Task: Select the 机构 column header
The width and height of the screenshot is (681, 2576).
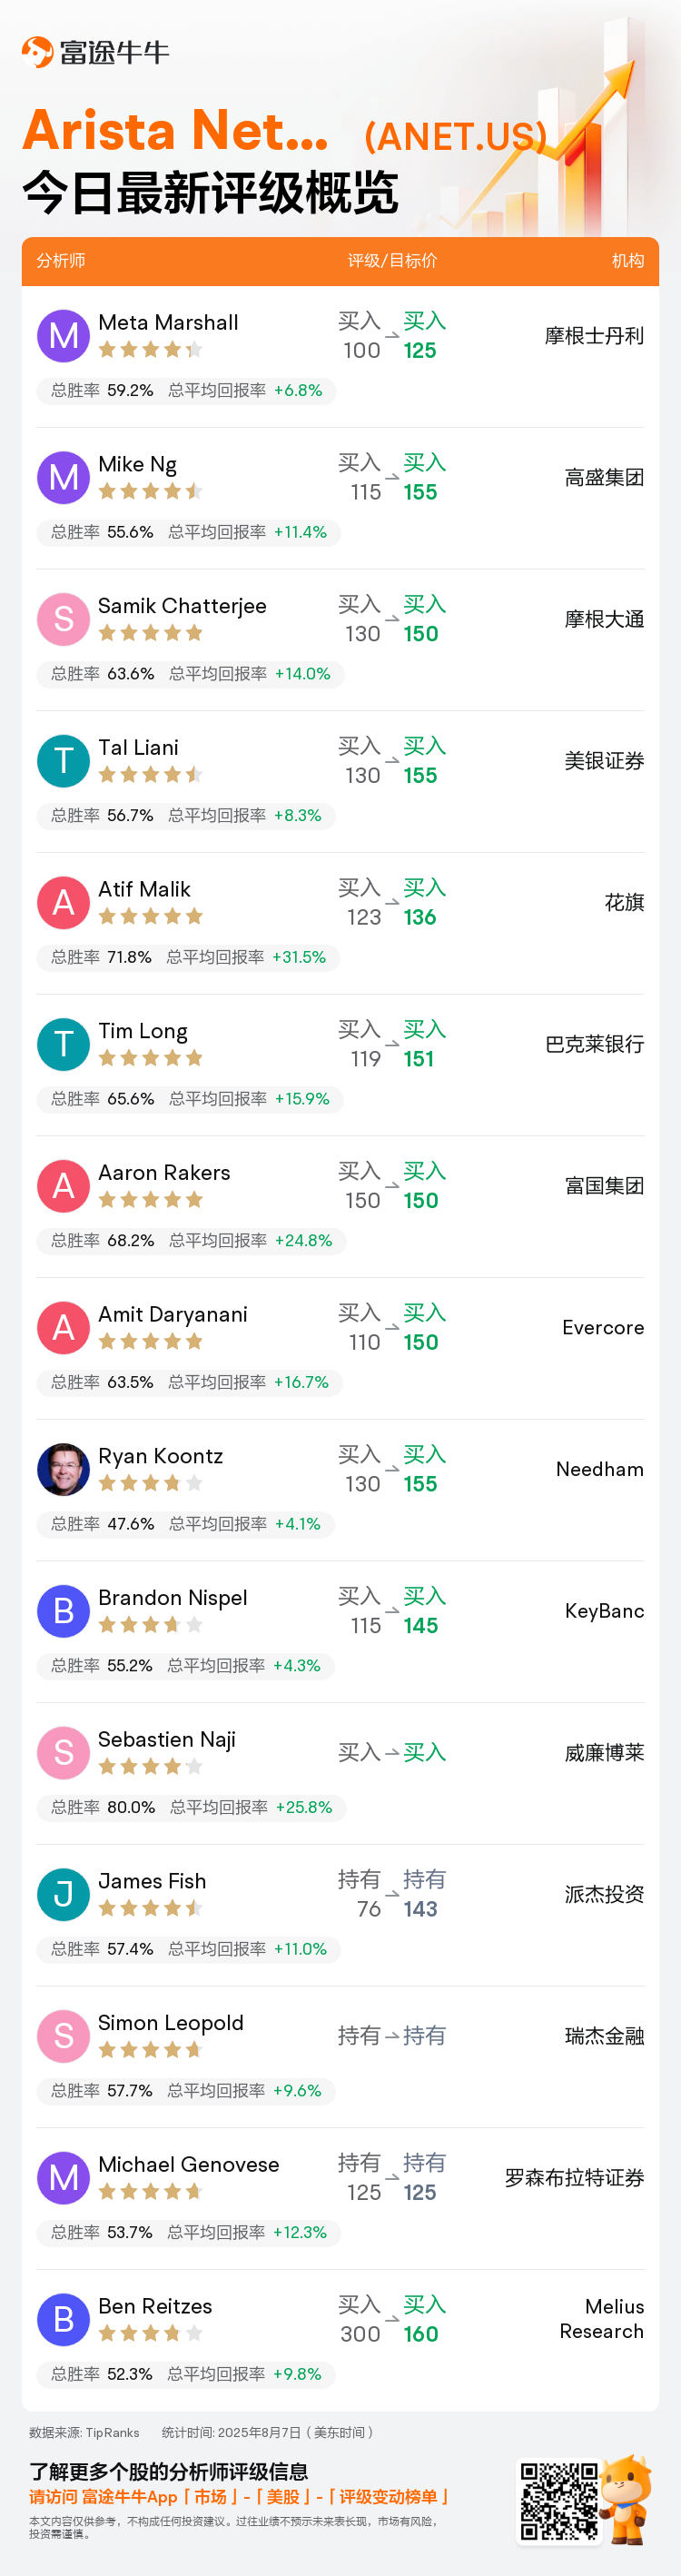Action: 627,261
